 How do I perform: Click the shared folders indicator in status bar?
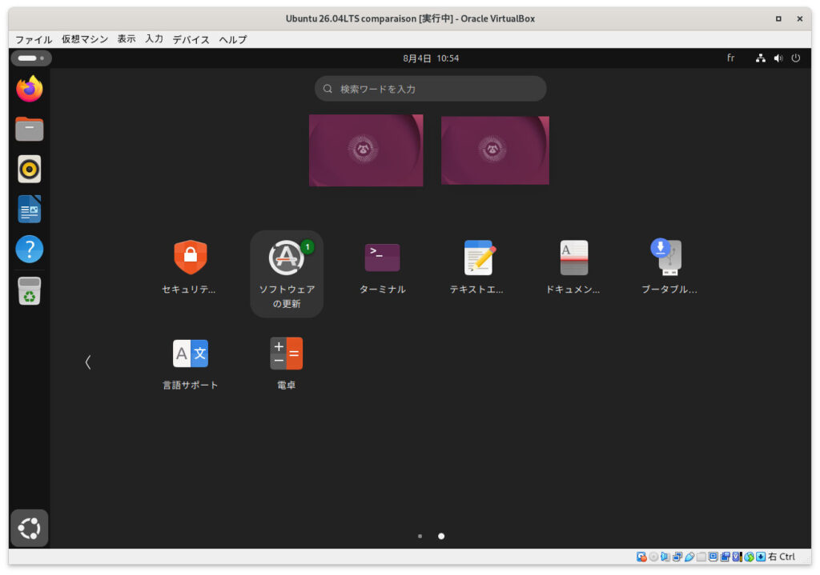pyautogui.click(x=701, y=557)
